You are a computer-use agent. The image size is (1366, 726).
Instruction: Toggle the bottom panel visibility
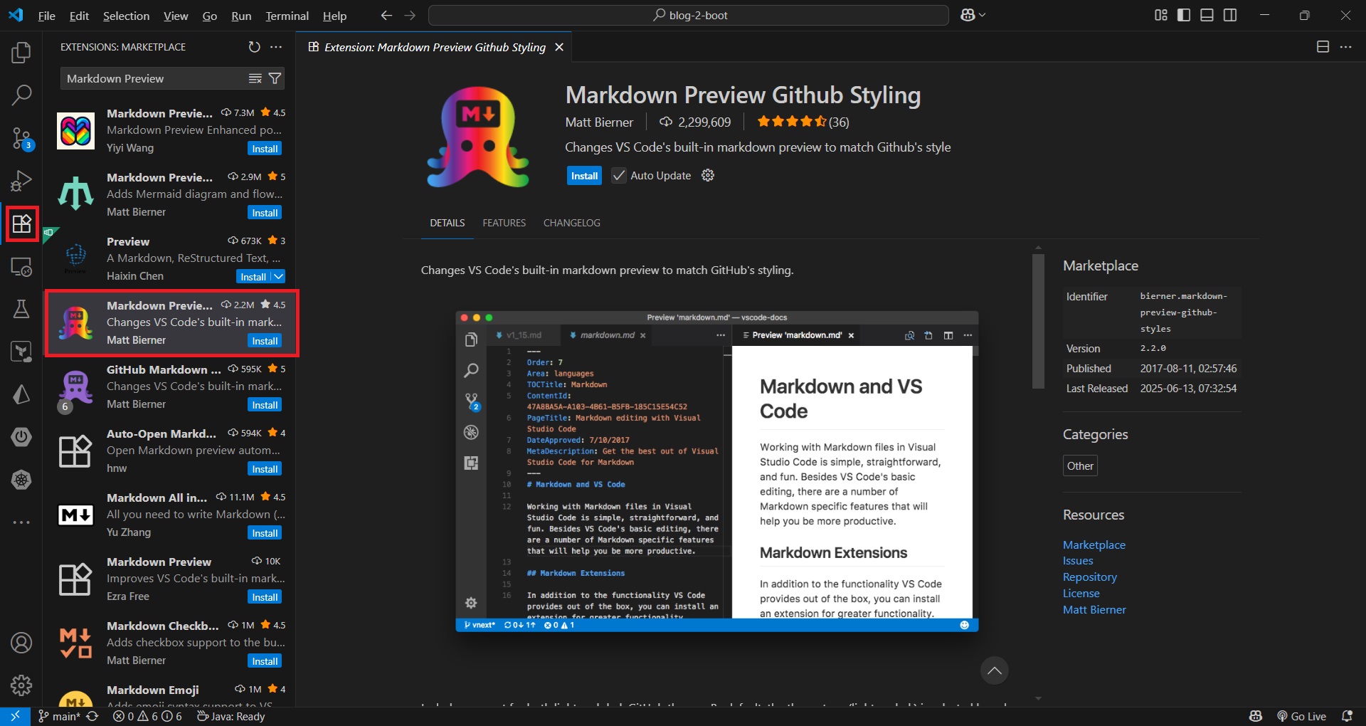pyautogui.click(x=1207, y=15)
